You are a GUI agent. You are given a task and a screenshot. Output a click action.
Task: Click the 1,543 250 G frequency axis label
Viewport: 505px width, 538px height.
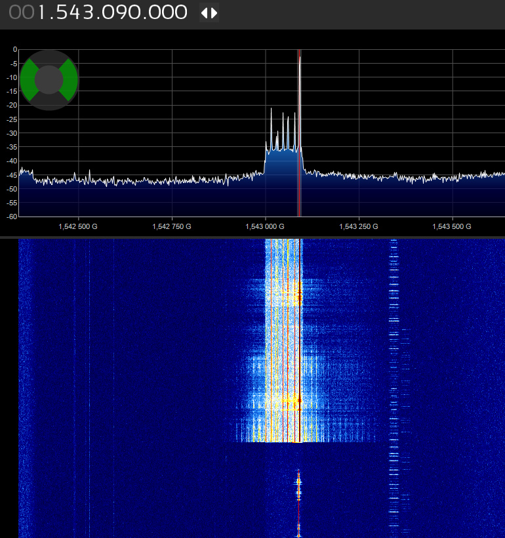point(359,226)
